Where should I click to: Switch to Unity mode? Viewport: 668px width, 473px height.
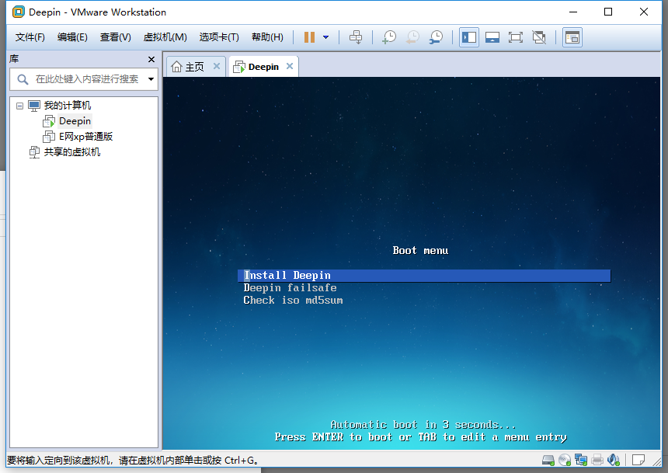click(539, 37)
